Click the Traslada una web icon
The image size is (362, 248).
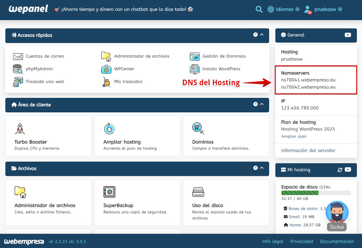18,82
